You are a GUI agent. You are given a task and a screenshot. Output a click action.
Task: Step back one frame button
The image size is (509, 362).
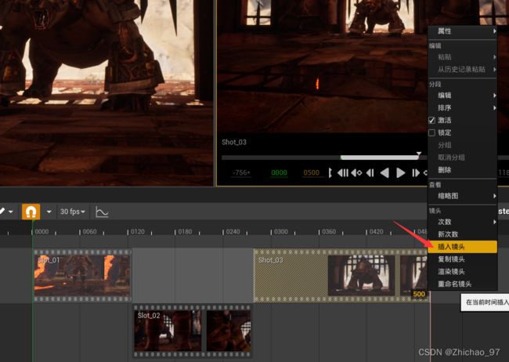(x=370, y=173)
